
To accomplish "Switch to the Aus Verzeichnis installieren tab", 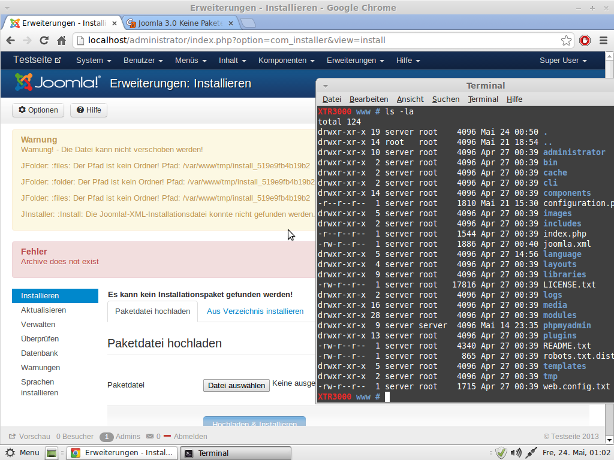I will pyautogui.click(x=255, y=311).
